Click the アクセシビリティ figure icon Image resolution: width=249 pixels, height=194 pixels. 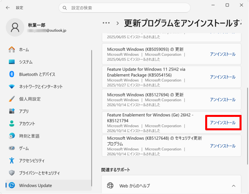[11, 160]
